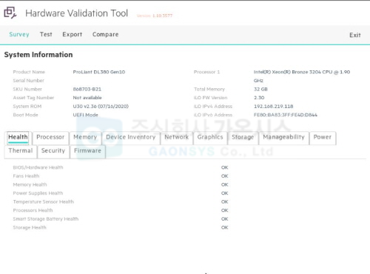The width and height of the screenshot is (370, 274).
Task: Click Asset Tag value Not available
Action: click(x=87, y=98)
